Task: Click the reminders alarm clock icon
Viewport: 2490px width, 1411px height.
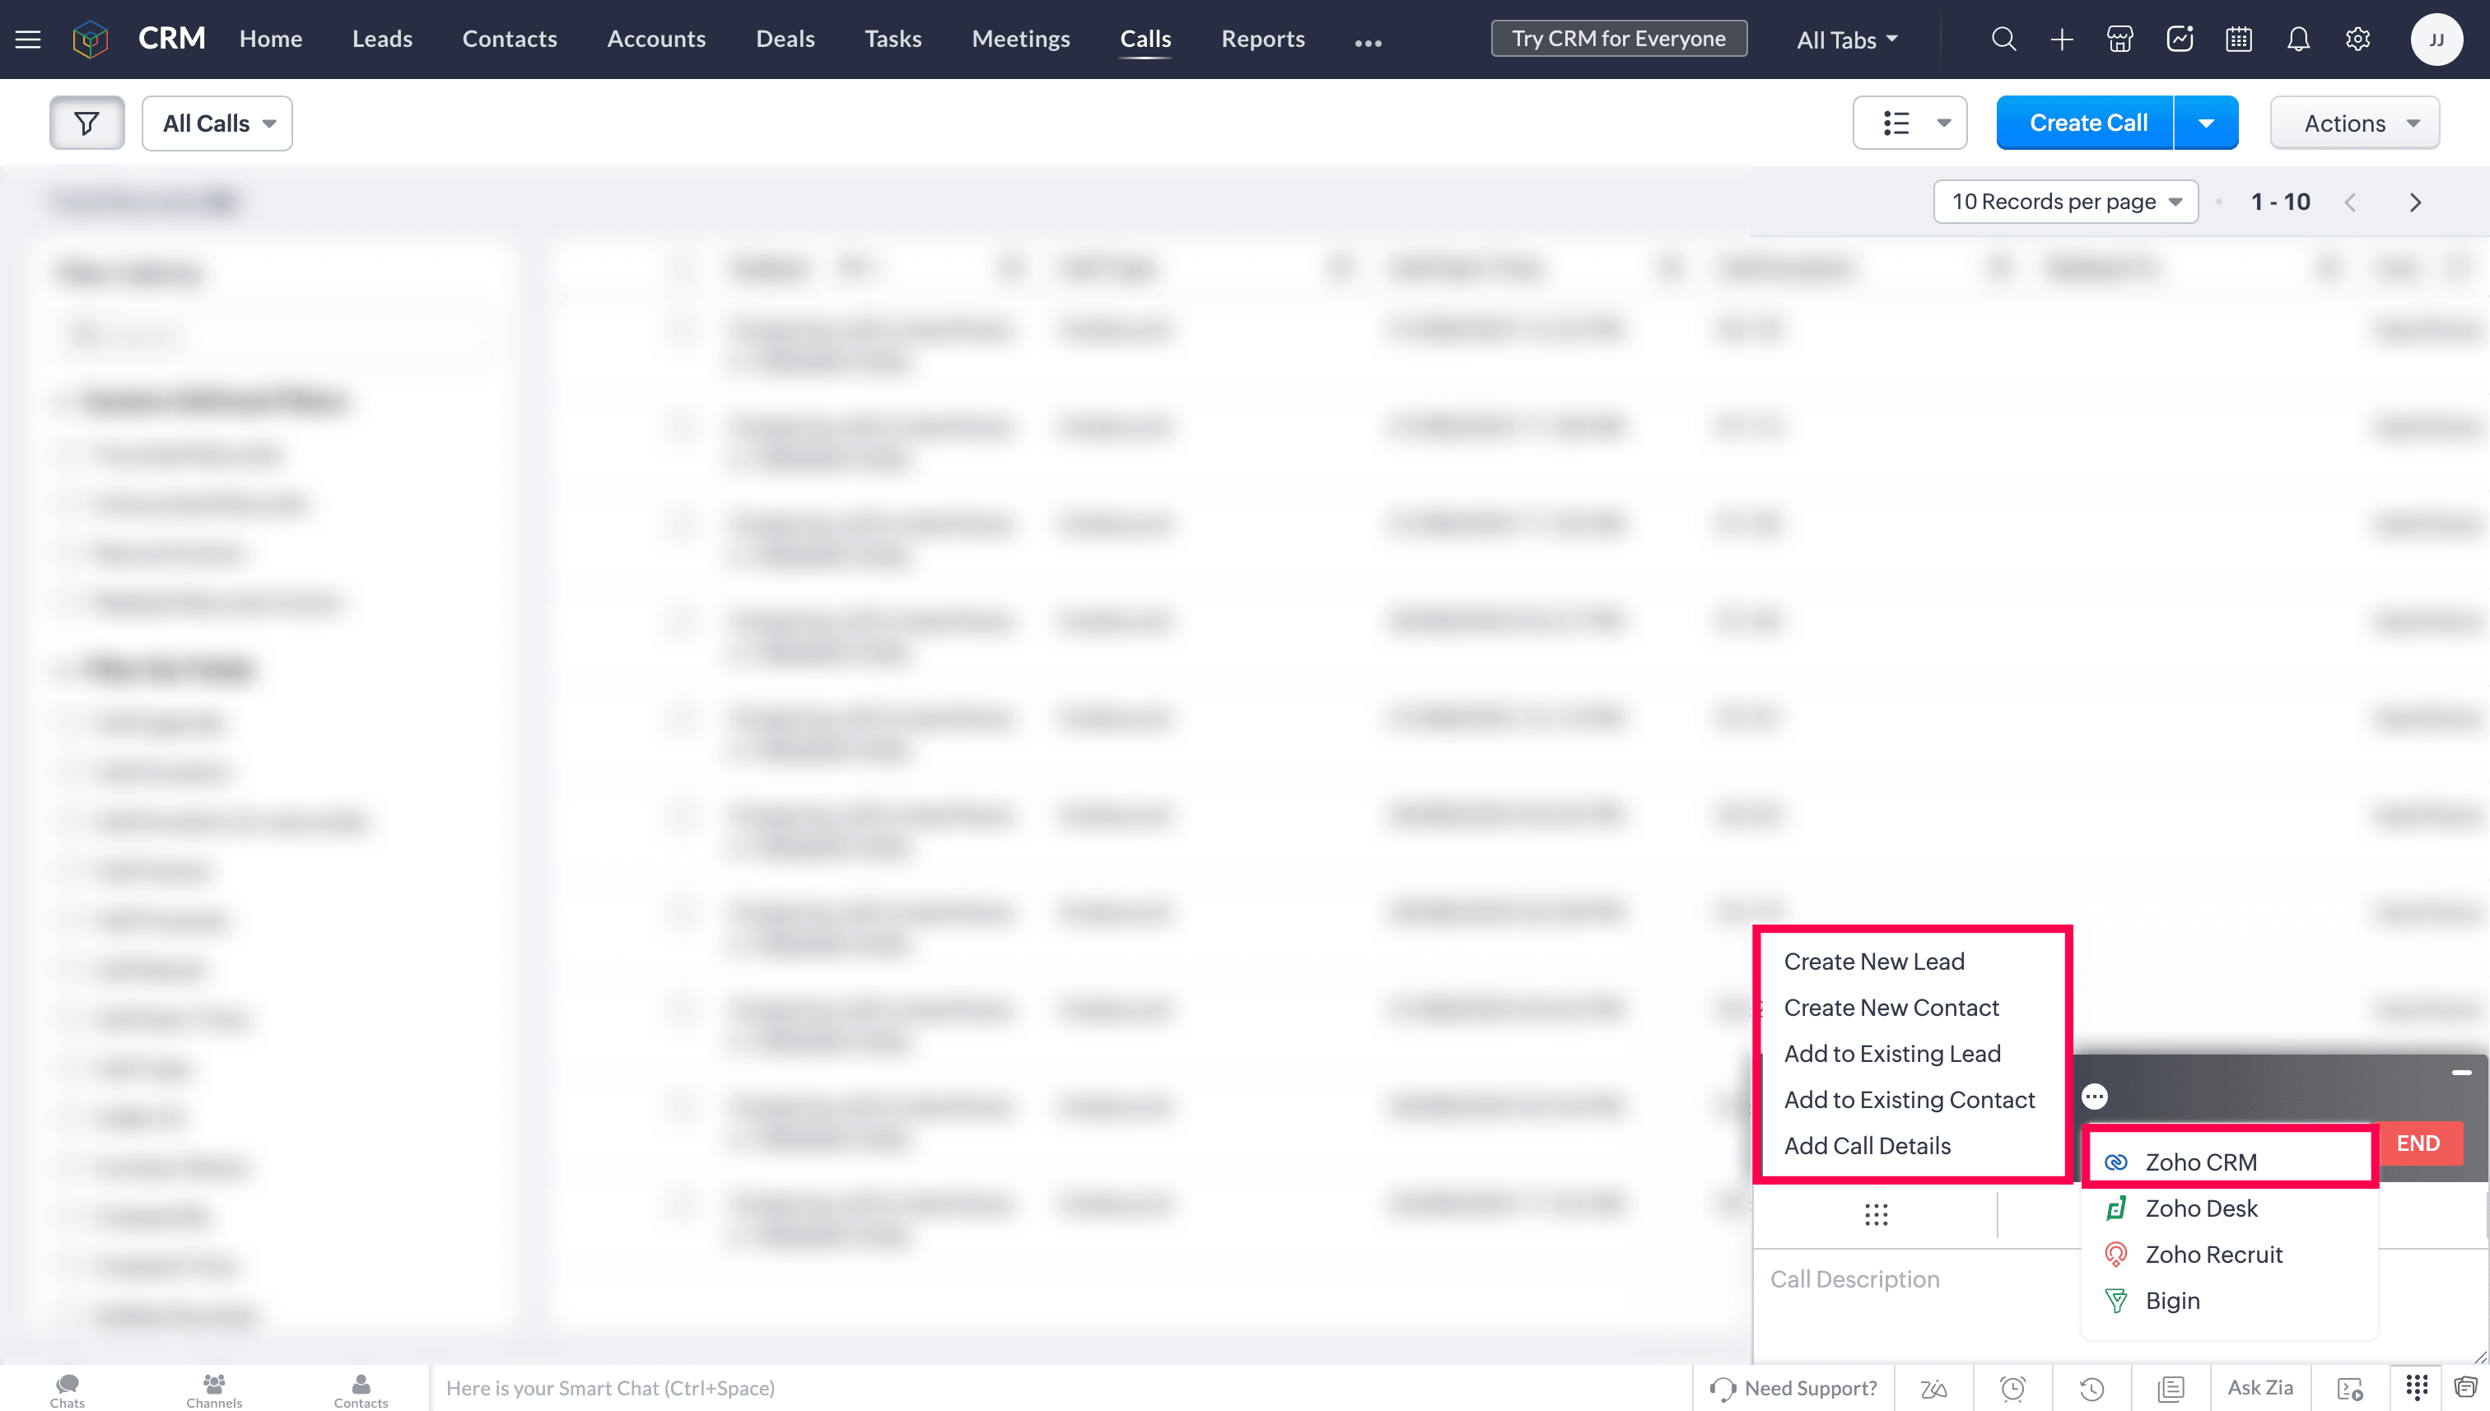Action: (2012, 1389)
